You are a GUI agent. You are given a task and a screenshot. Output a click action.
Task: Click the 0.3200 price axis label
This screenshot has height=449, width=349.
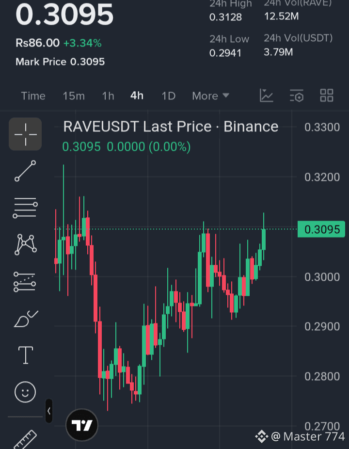[x=322, y=177]
